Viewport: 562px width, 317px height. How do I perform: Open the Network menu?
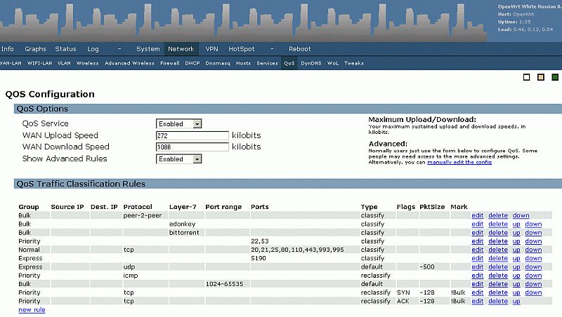pos(181,49)
